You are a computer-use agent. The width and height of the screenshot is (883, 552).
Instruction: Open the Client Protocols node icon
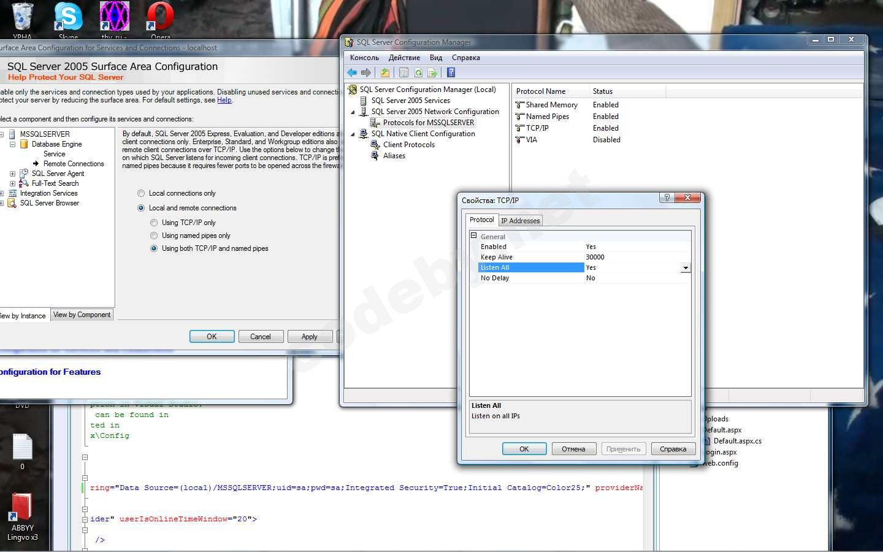(375, 145)
